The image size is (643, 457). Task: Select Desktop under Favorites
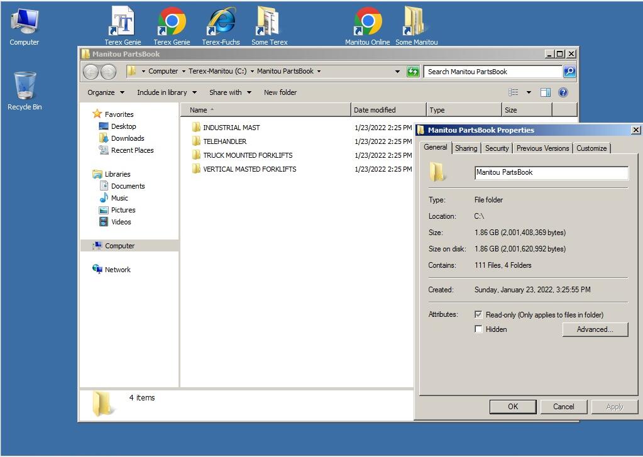point(123,126)
